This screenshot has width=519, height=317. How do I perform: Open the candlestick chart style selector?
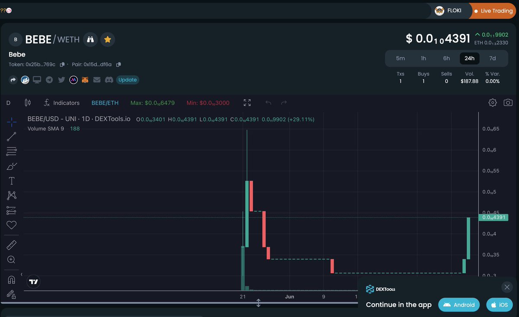28,103
